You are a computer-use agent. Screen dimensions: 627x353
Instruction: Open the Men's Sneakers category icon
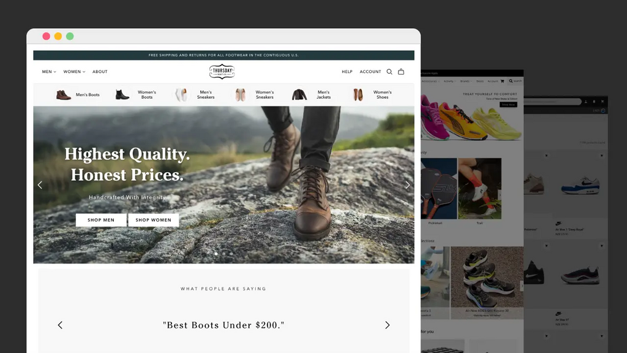click(x=182, y=95)
